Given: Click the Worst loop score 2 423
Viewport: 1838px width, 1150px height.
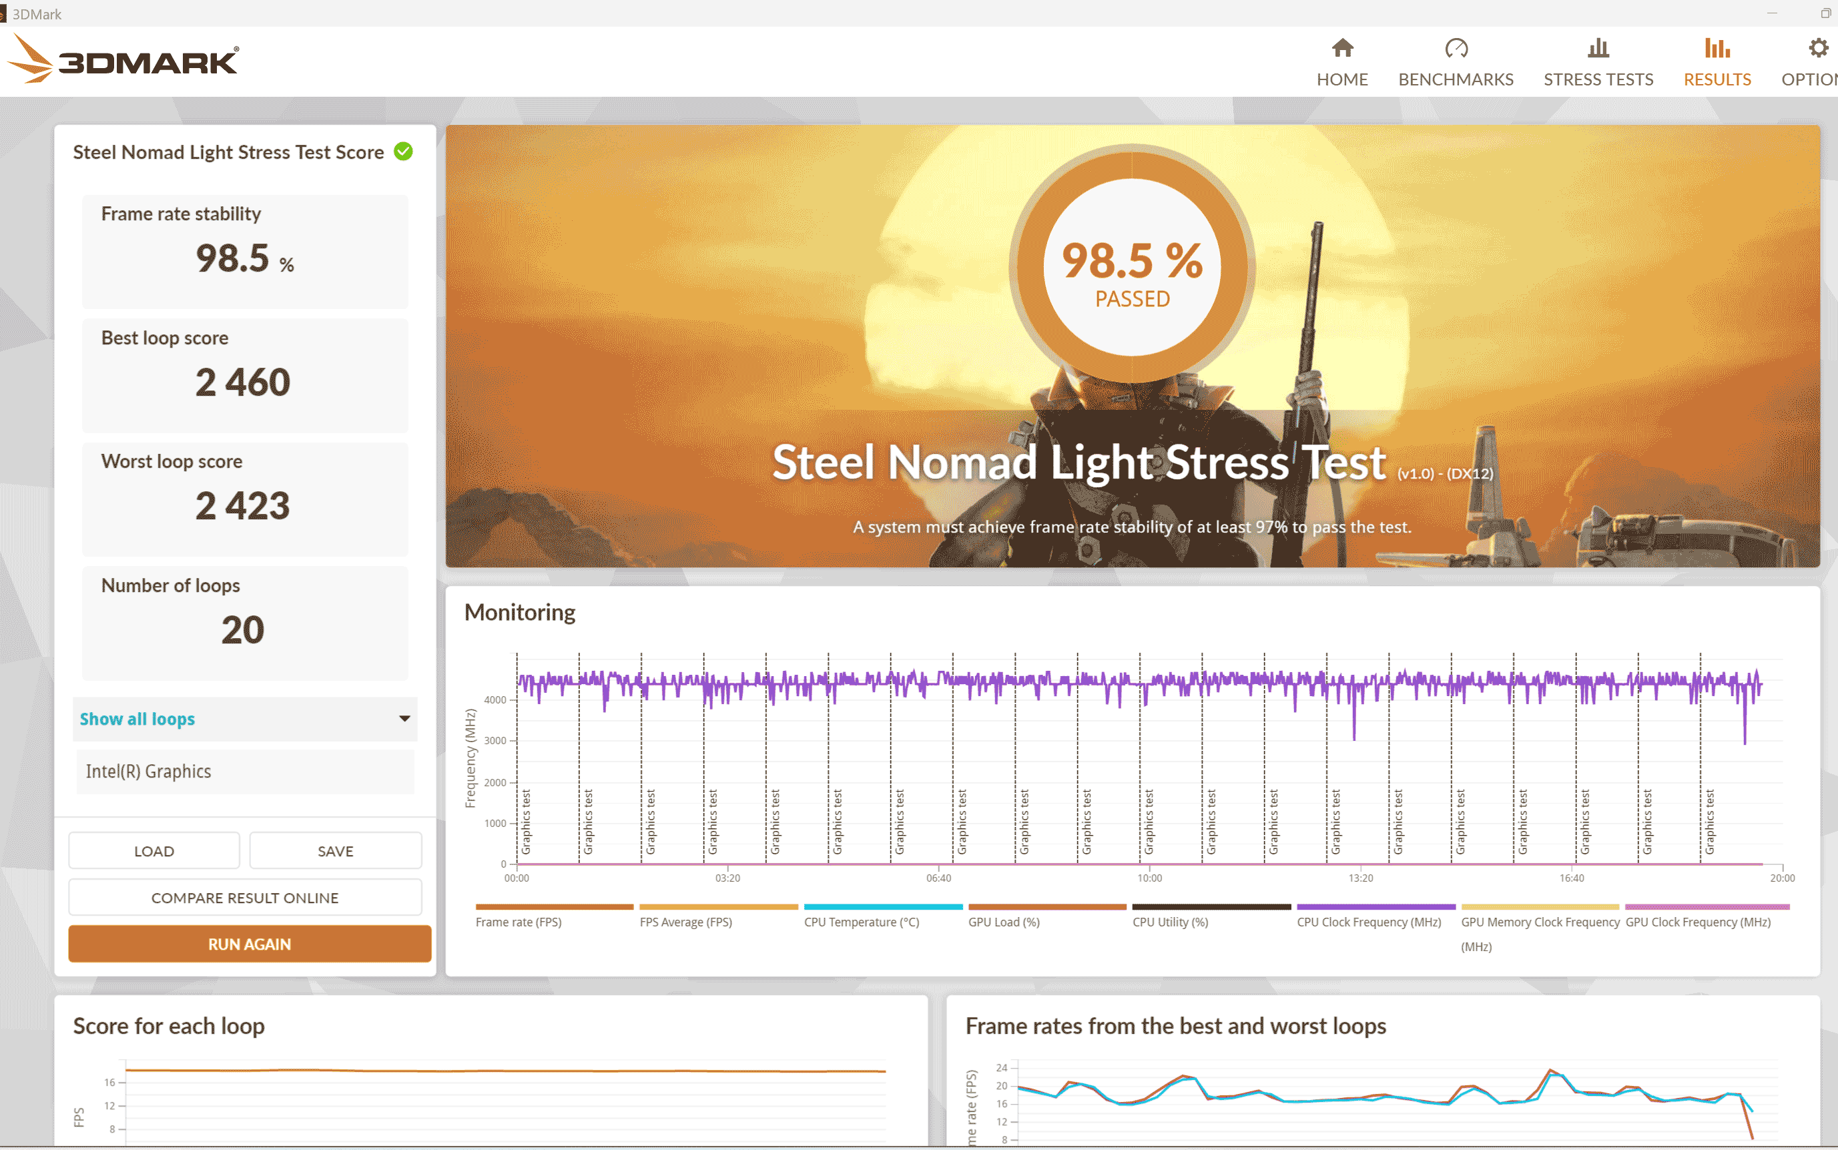Looking at the screenshot, I should [242, 506].
